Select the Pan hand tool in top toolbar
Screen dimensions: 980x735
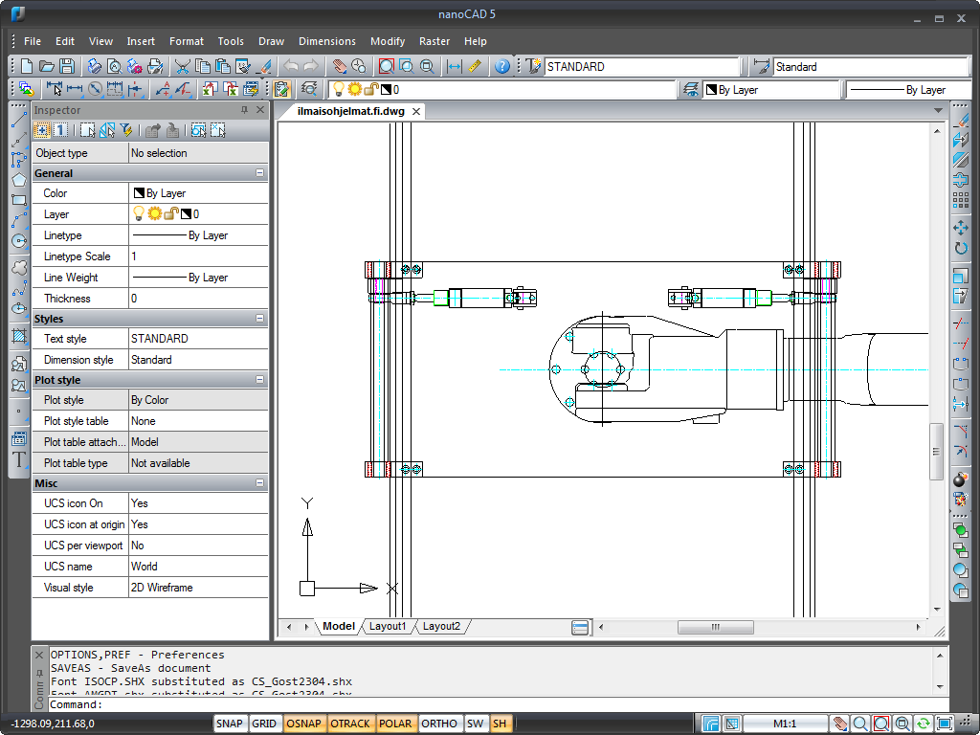coord(340,66)
